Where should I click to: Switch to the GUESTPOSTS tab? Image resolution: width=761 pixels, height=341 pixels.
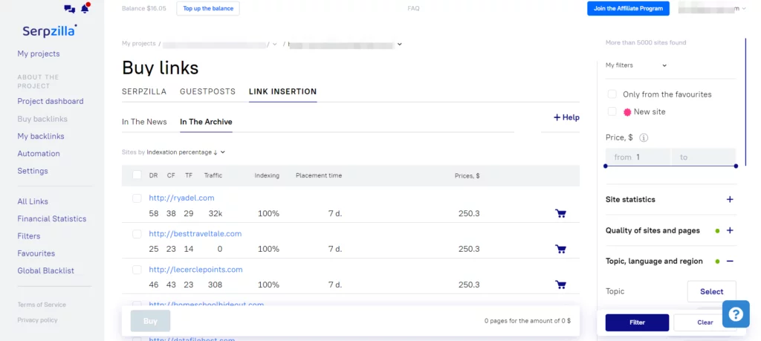(x=208, y=91)
